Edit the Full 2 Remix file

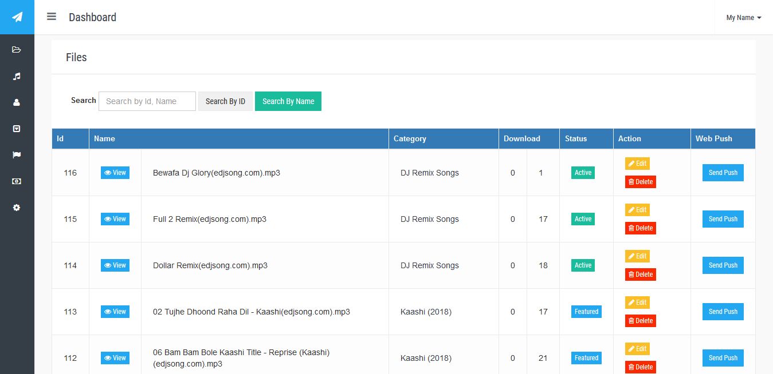point(637,210)
